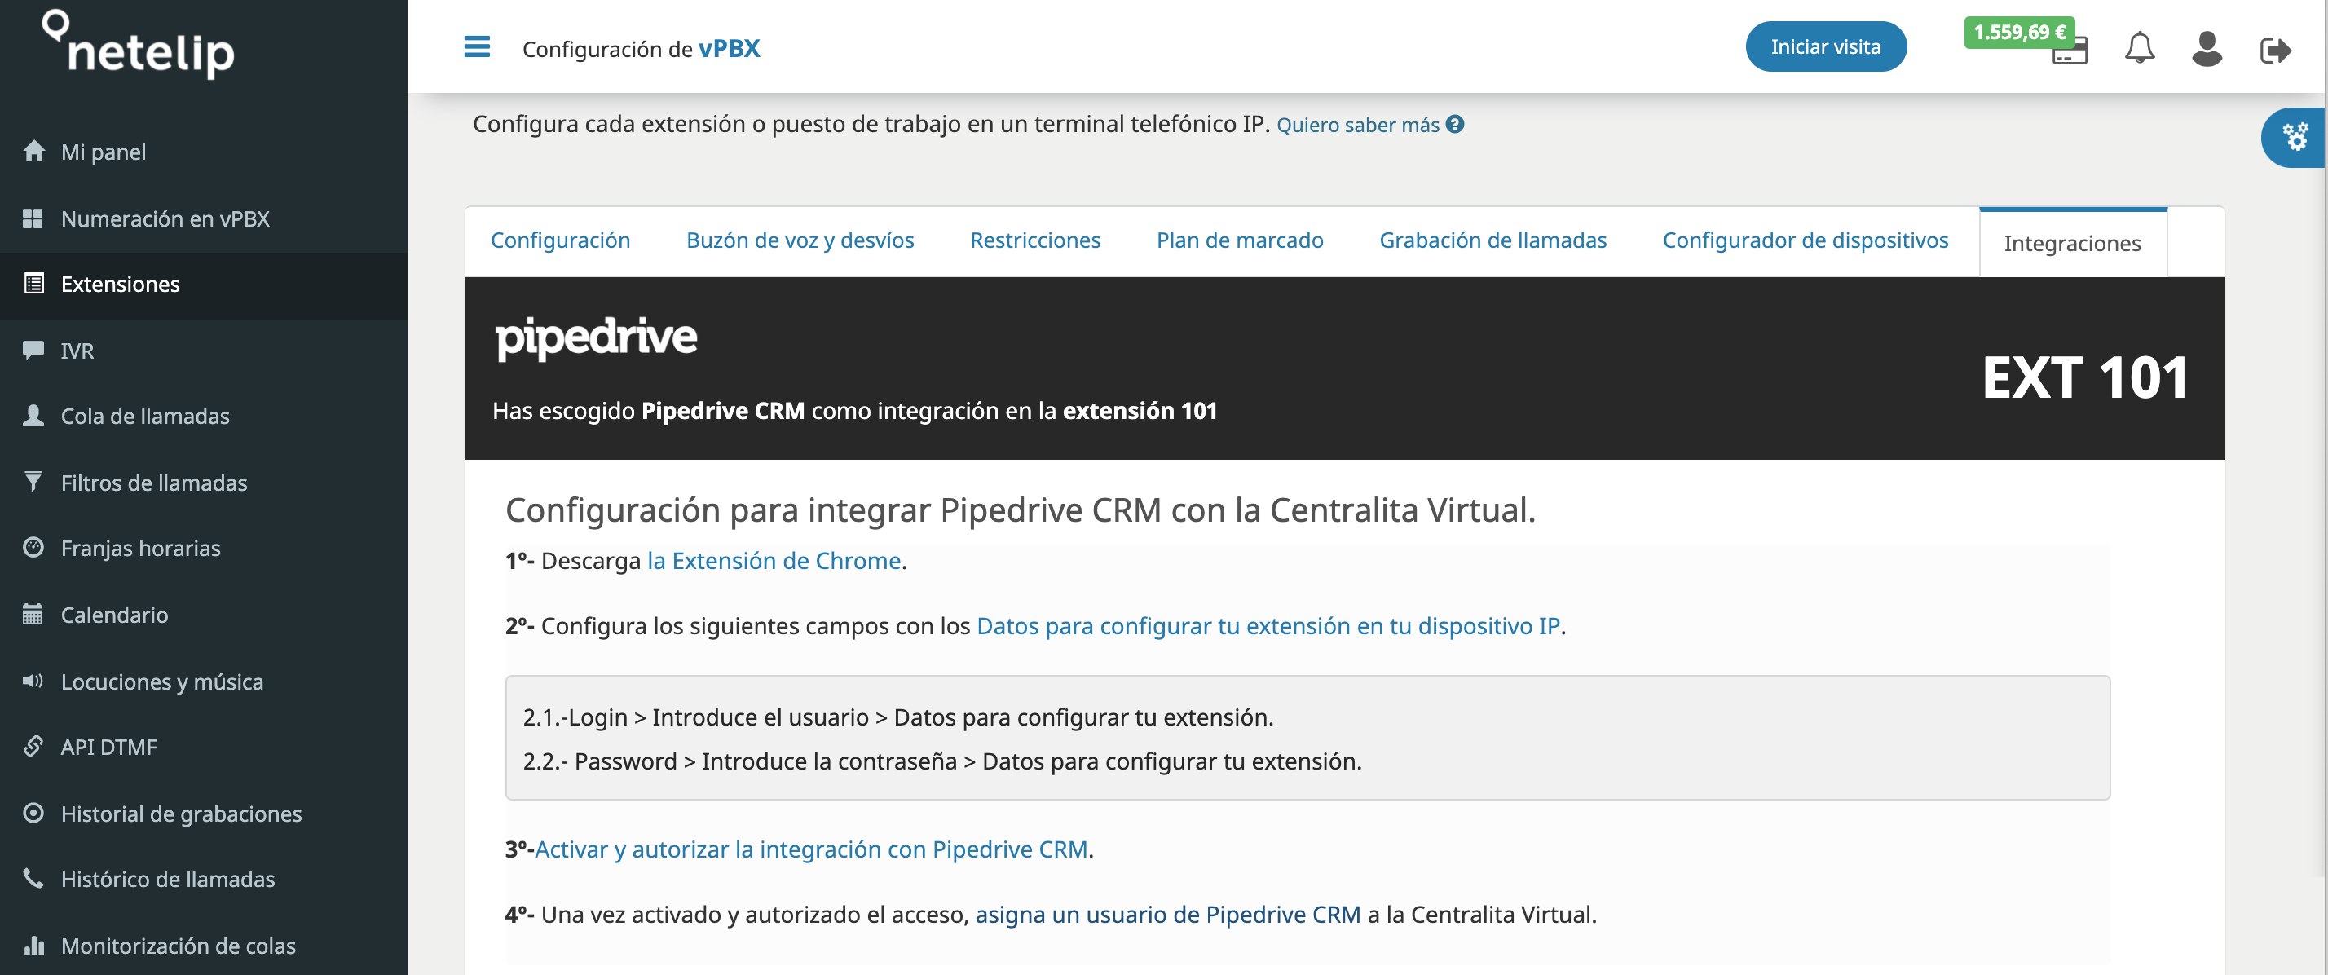Screen dimensions: 2328x975
Task: Open Mi panel in sidebar
Action: 203,152
